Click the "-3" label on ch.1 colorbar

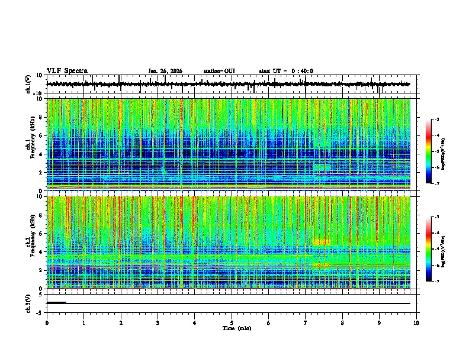pos(437,119)
